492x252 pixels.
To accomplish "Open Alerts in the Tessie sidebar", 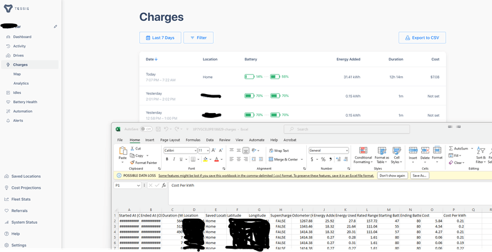I will coord(18,120).
